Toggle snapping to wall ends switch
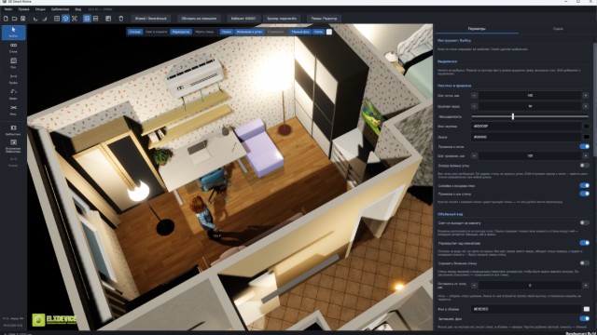The height and width of the screenshot is (335, 597). (584, 186)
